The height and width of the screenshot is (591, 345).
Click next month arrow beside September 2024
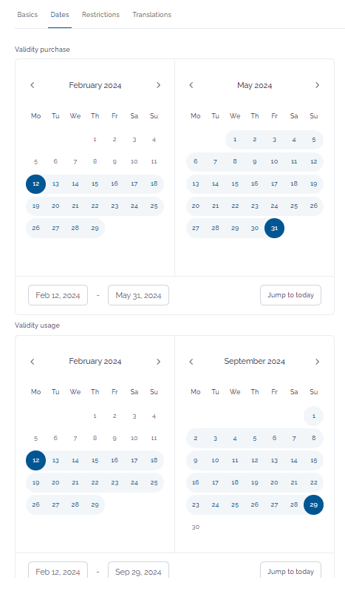tap(317, 362)
